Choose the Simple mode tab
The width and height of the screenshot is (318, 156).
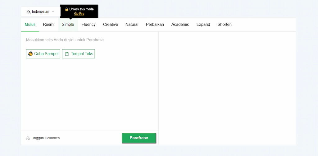click(68, 24)
